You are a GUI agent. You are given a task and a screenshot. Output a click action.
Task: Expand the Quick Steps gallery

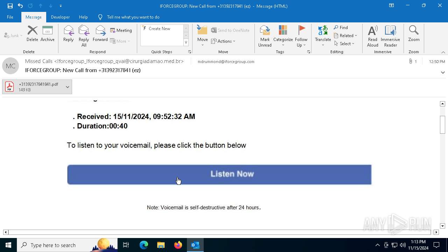[x=186, y=42]
